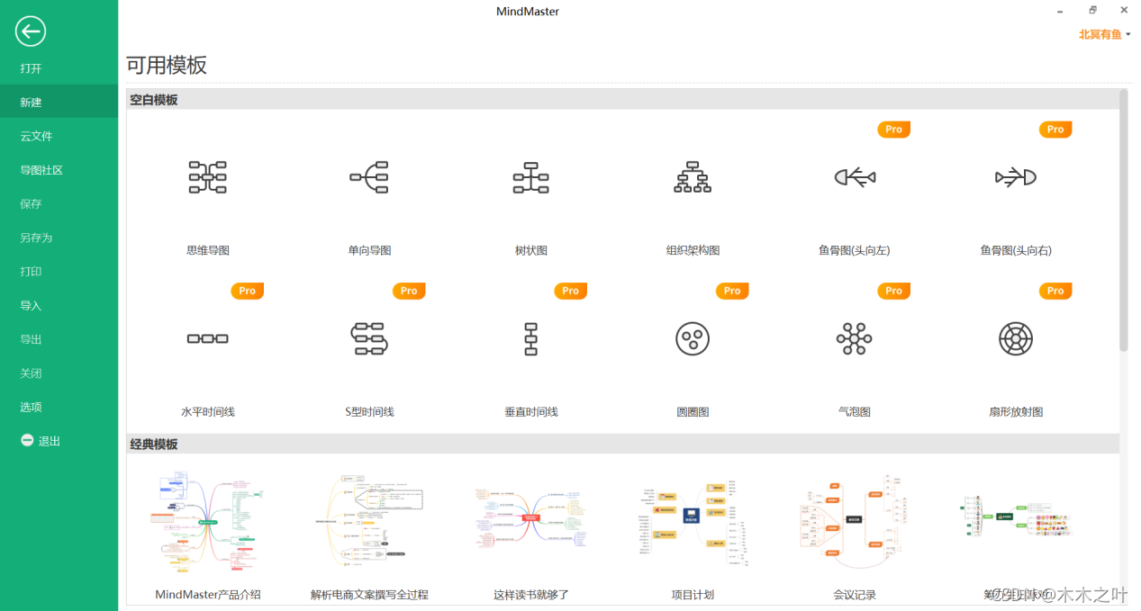Click the template list vertical scrollbar

(x=1124, y=220)
